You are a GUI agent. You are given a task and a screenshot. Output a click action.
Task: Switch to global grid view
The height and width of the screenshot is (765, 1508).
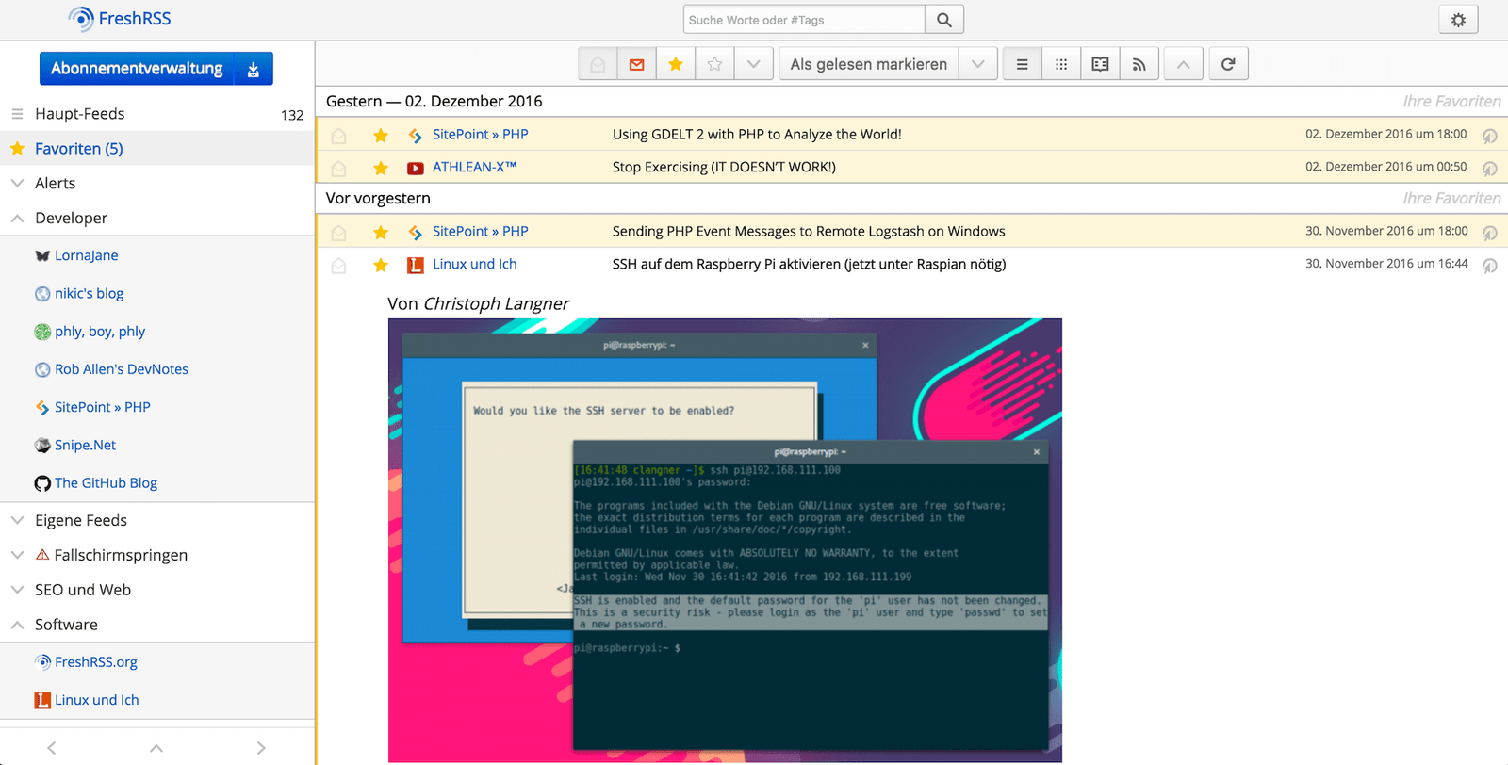[1061, 64]
